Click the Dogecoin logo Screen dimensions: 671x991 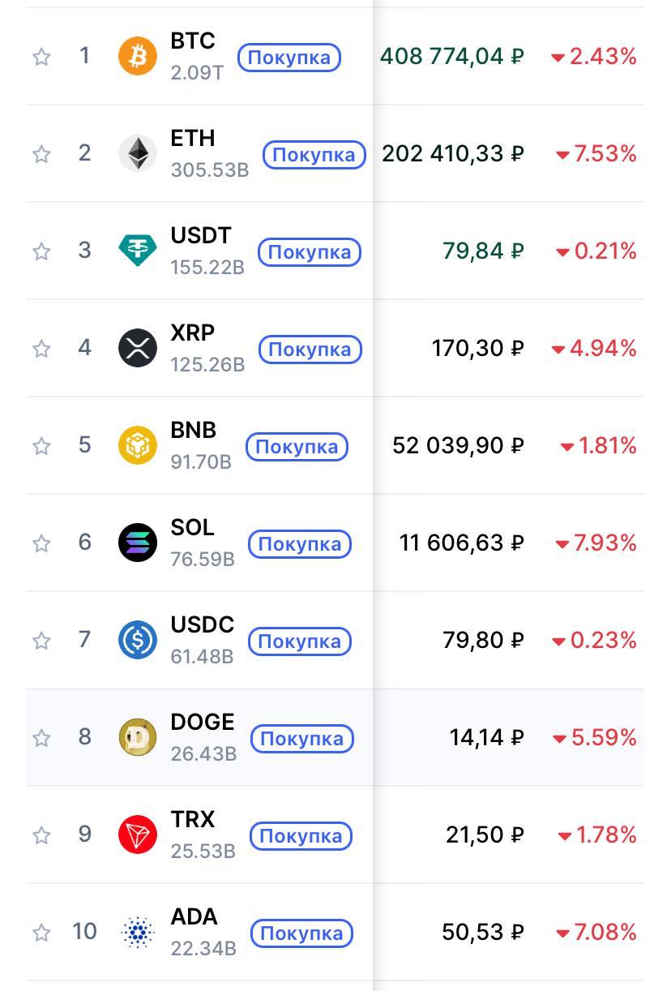coord(138,738)
